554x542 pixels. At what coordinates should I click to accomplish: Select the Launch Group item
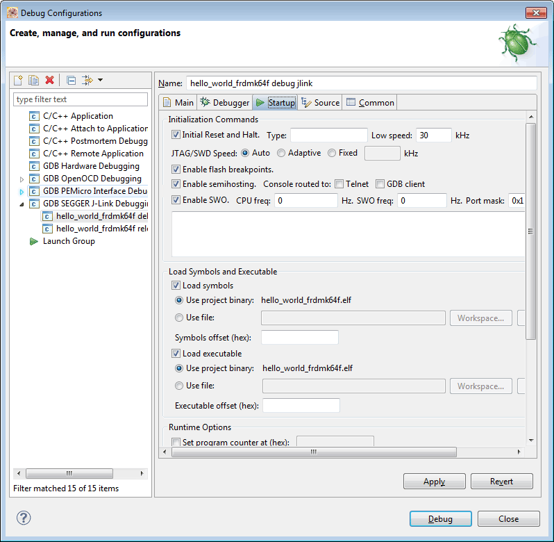[x=68, y=241]
